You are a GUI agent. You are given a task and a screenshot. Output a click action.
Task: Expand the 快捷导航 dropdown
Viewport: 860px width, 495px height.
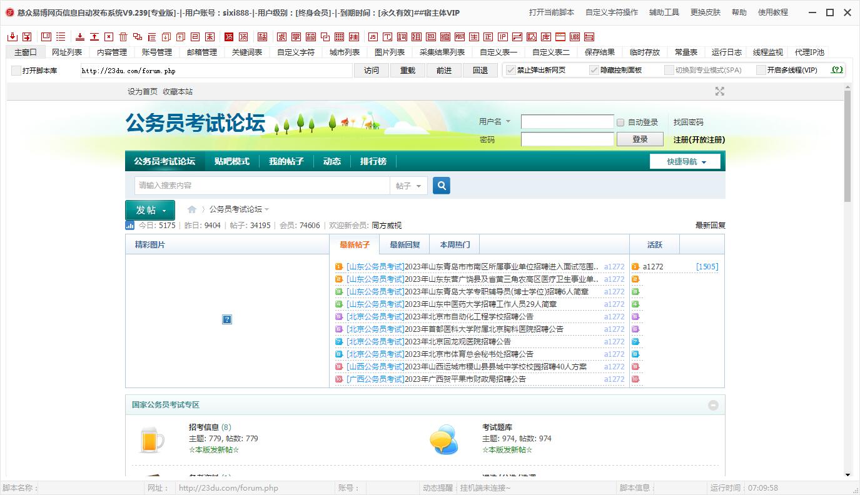pyautogui.click(x=685, y=162)
